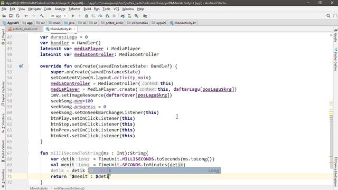Click the java breadcrumb
Image resolution: width=338 pixels, height=190 pixels.
tap(70, 23)
